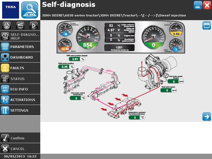Click the TEXA logo
Screen dimensions: 212x159
coord(11,10)
